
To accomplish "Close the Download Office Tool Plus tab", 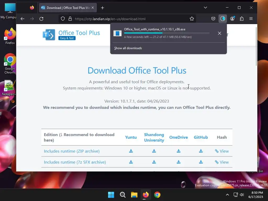I will (x=93, y=8).
